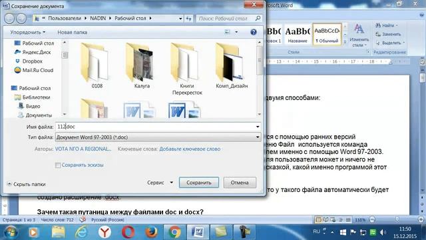Click in the Имя файла input field

click(x=155, y=127)
